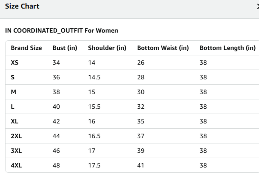Select the XS brand size cell
Viewport: 259px width, 179px height.
point(15,63)
